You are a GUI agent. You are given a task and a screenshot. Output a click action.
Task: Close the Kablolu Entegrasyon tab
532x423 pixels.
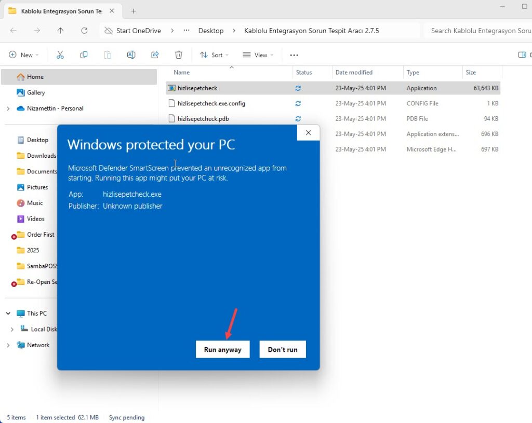(x=112, y=11)
